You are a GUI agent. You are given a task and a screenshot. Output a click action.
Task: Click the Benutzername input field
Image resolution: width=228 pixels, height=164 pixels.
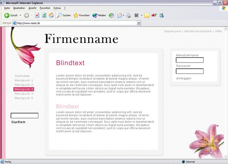[x=190, y=60]
